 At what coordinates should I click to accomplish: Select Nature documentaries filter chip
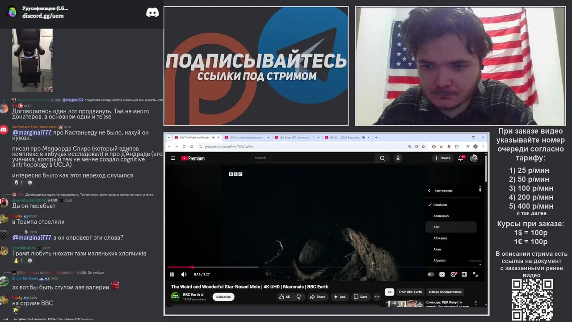tap(445, 292)
